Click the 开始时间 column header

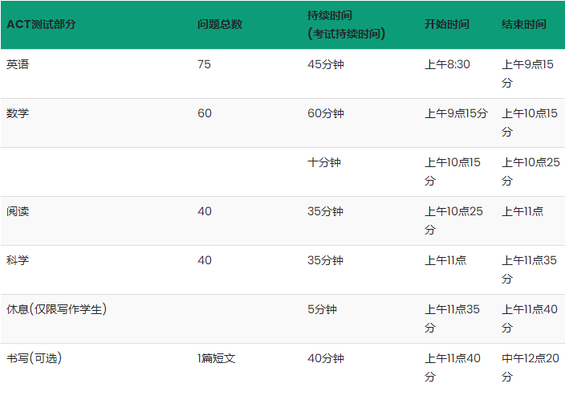pyautogui.click(x=447, y=24)
